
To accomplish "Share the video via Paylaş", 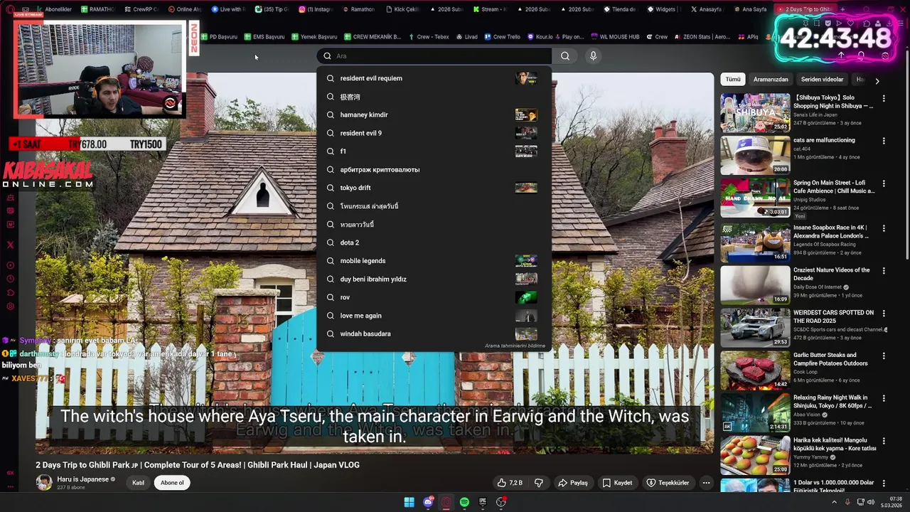I will point(573,483).
